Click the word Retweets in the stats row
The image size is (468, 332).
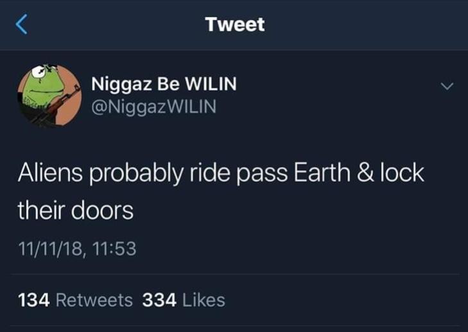click(x=94, y=300)
